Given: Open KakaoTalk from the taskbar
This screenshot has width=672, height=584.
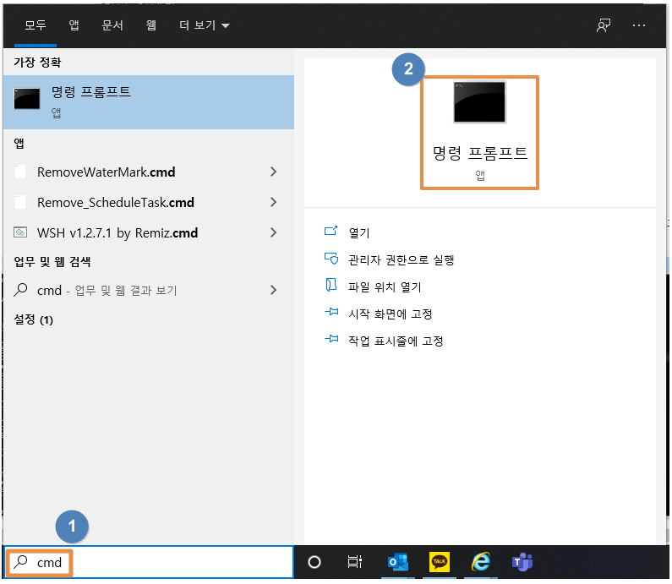Looking at the screenshot, I should pyautogui.click(x=440, y=562).
